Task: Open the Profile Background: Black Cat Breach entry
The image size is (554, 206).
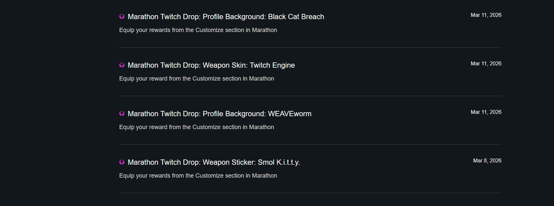Action: coord(226,17)
